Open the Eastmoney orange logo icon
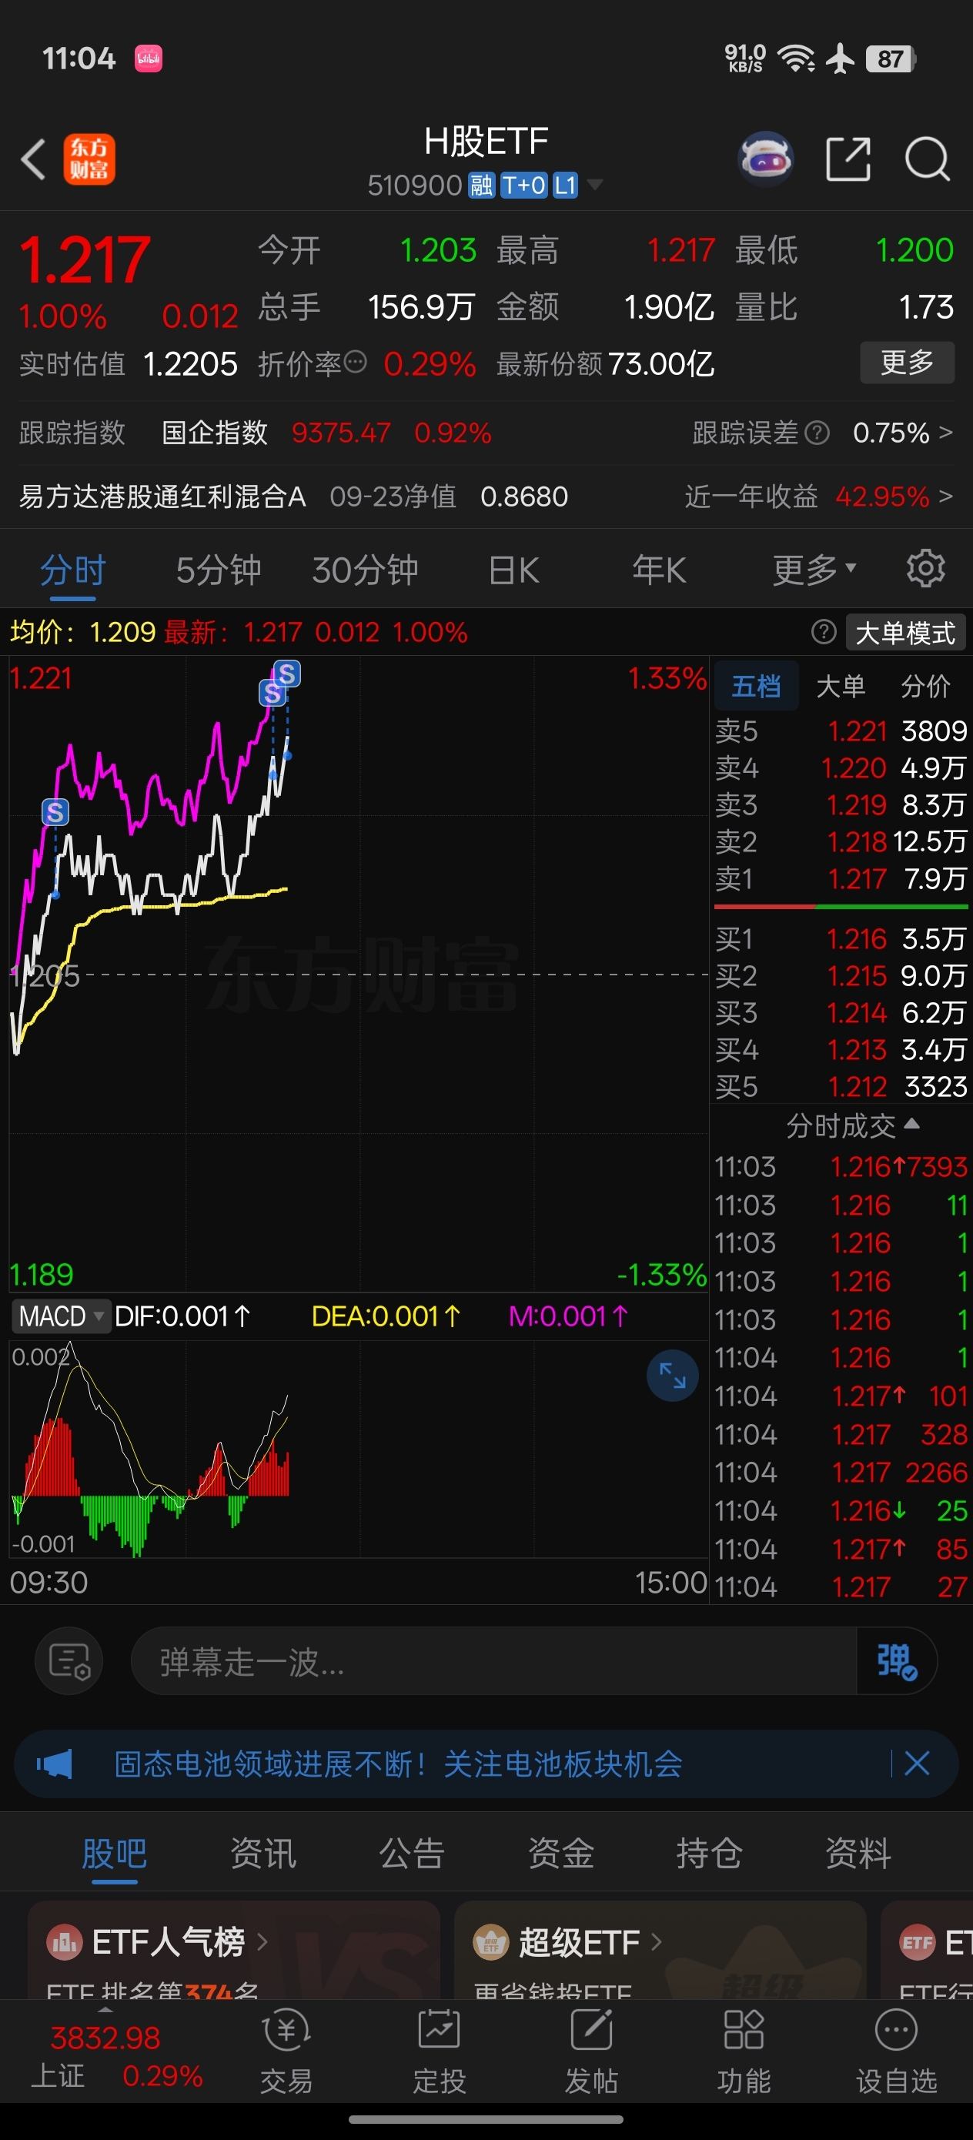This screenshot has height=2140, width=973. click(x=89, y=159)
